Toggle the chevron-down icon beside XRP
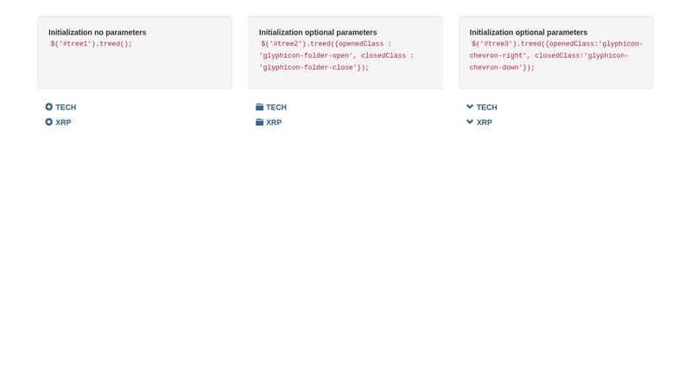This screenshot has width=691, height=388. (470, 122)
